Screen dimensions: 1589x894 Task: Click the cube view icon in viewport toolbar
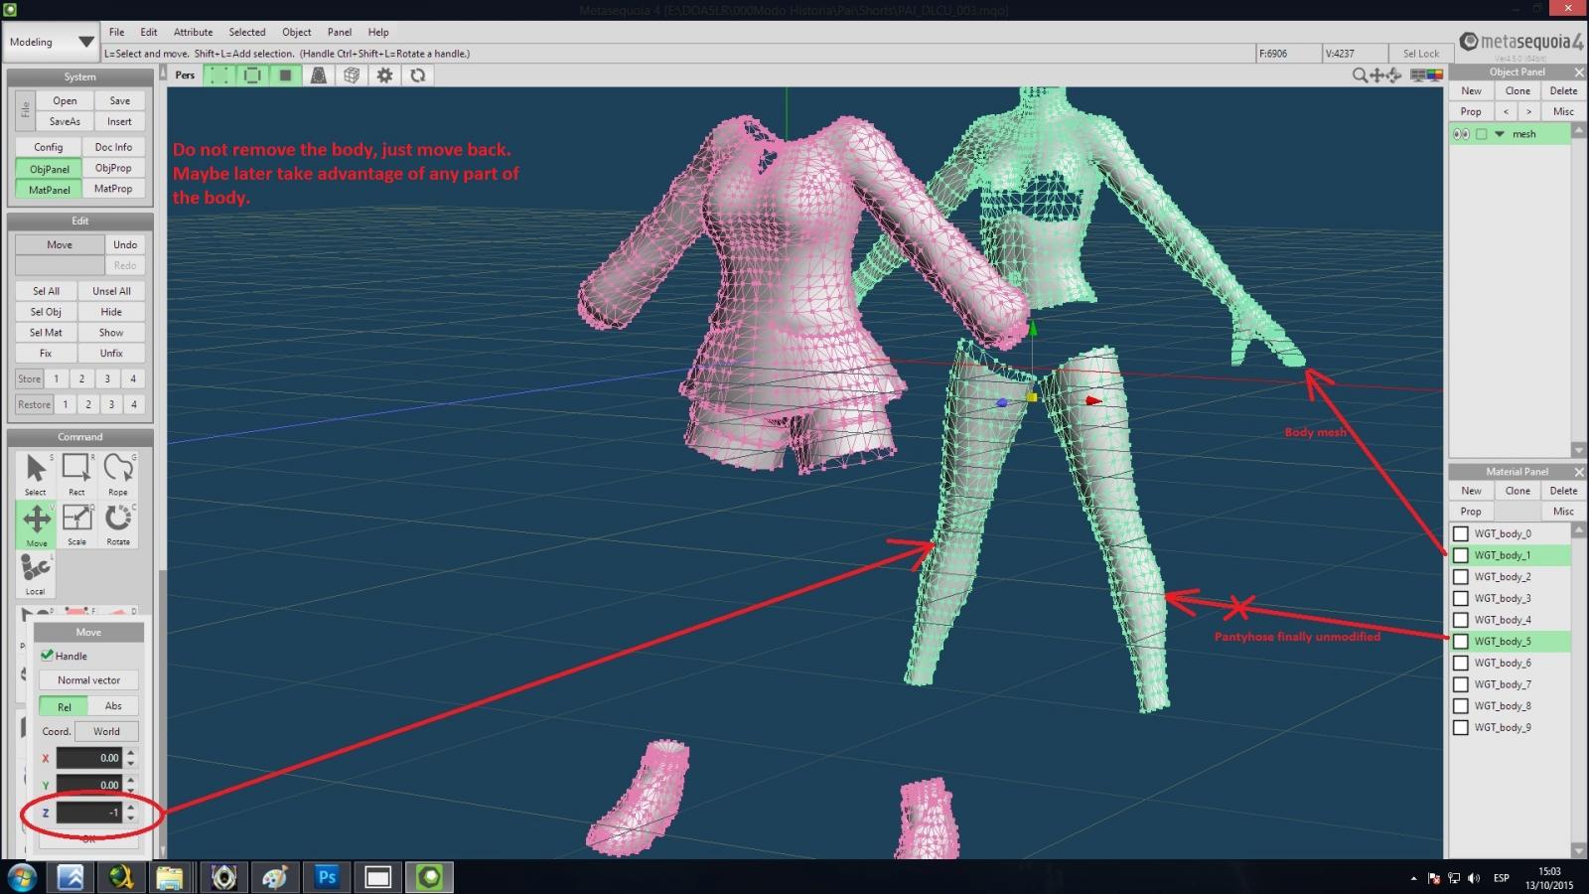pyautogui.click(x=352, y=75)
